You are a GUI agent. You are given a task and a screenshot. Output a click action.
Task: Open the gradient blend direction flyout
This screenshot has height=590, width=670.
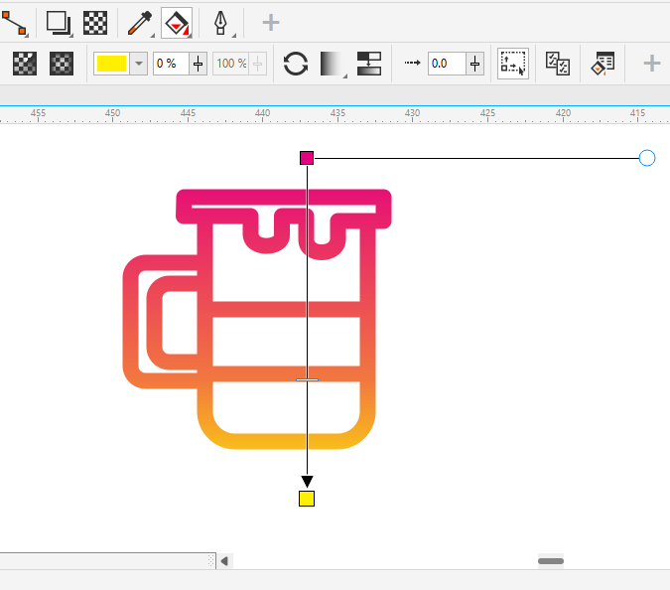pos(334,65)
